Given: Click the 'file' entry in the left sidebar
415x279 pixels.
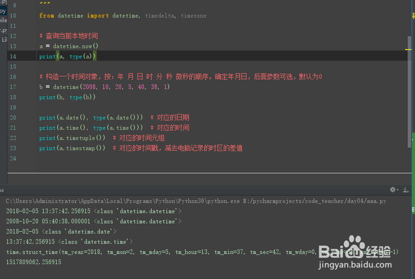Looking at the screenshot, I should click(x=3, y=21).
